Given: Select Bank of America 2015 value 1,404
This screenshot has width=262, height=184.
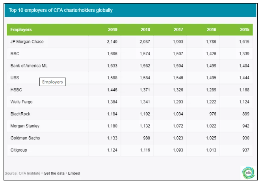Looking at the screenshot, I should click(244, 66).
